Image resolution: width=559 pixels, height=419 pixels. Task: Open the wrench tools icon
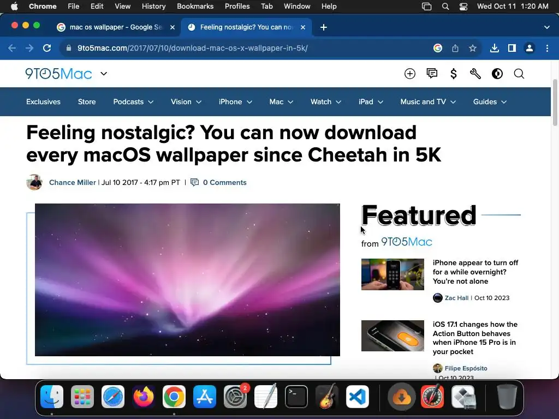(x=475, y=74)
